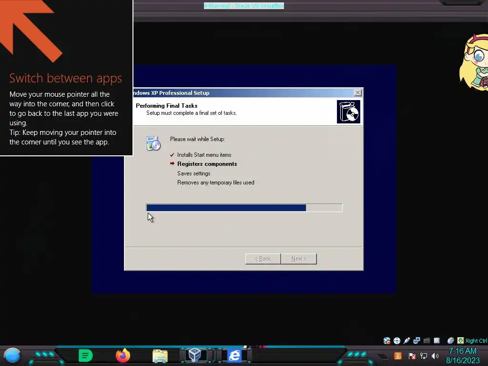Click the Right Ctrl host key label
The width and height of the screenshot is (488, 366).
point(476,341)
